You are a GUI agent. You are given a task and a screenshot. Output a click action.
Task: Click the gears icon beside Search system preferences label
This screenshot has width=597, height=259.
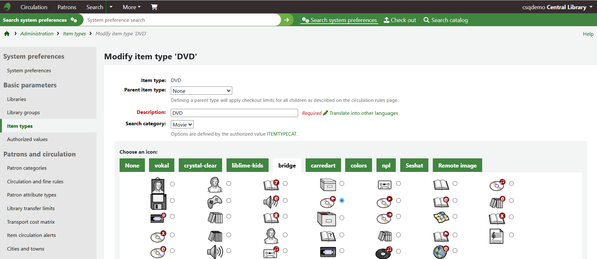click(x=74, y=20)
